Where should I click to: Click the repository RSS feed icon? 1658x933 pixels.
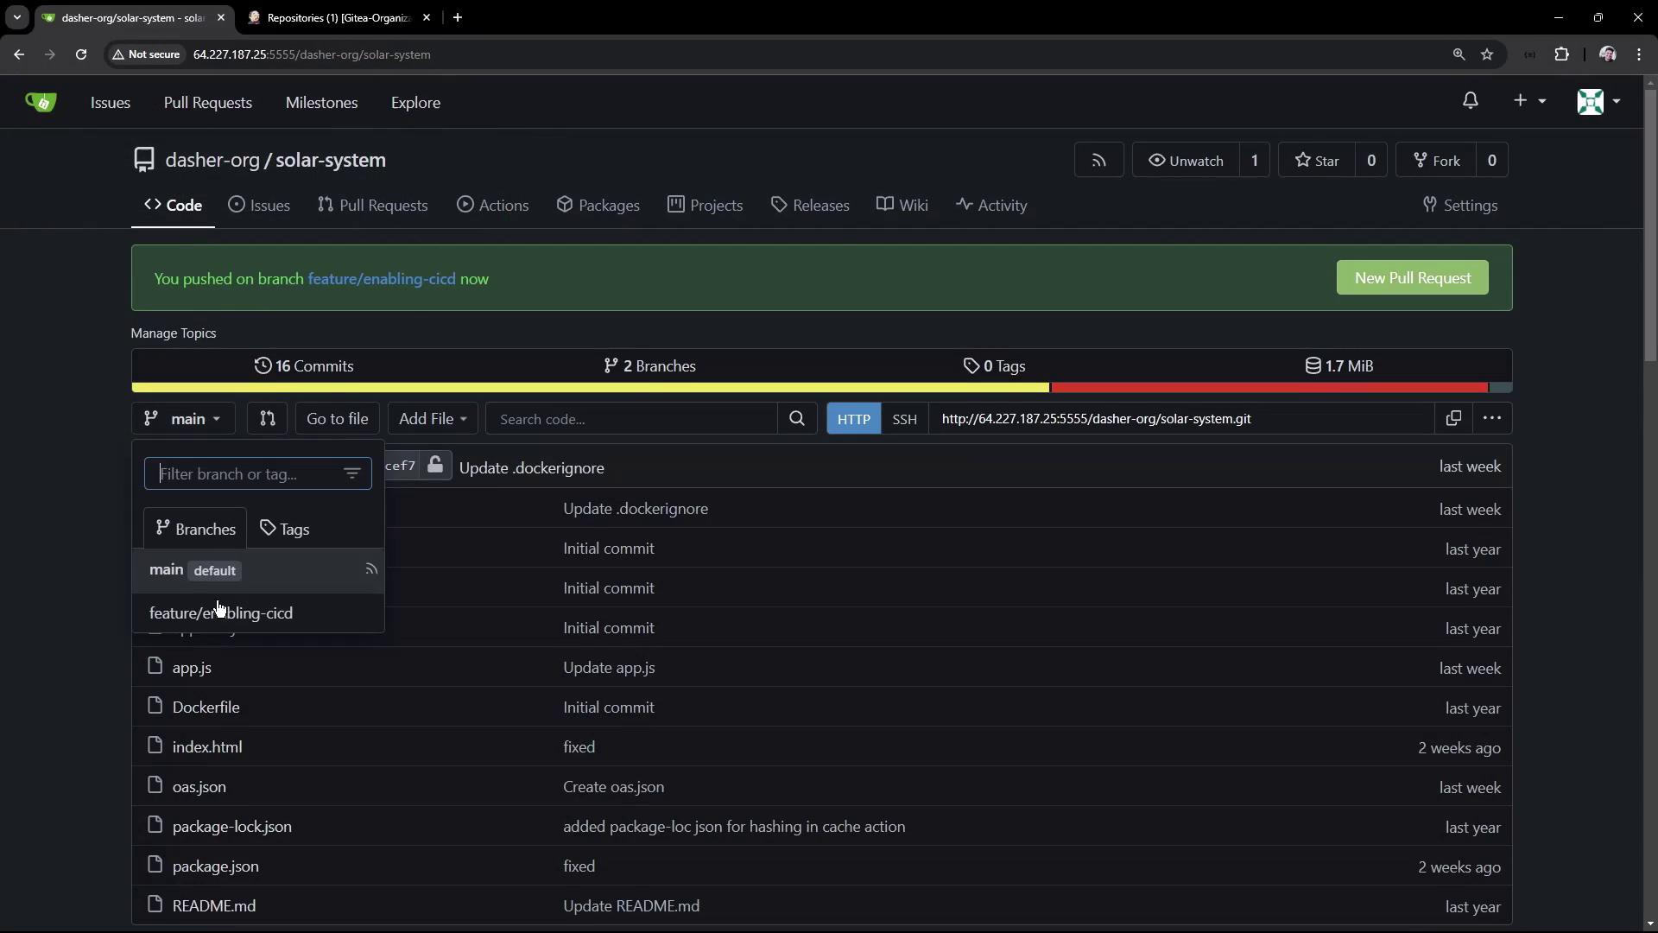1098,161
